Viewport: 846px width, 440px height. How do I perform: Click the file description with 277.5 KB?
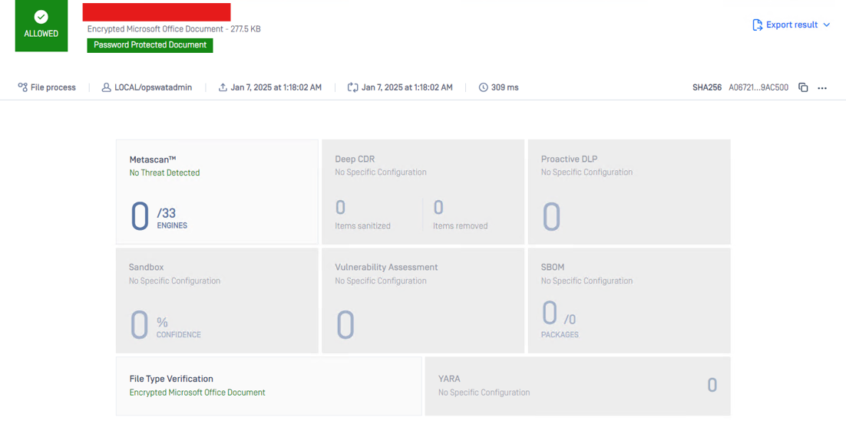coord(173,29)
